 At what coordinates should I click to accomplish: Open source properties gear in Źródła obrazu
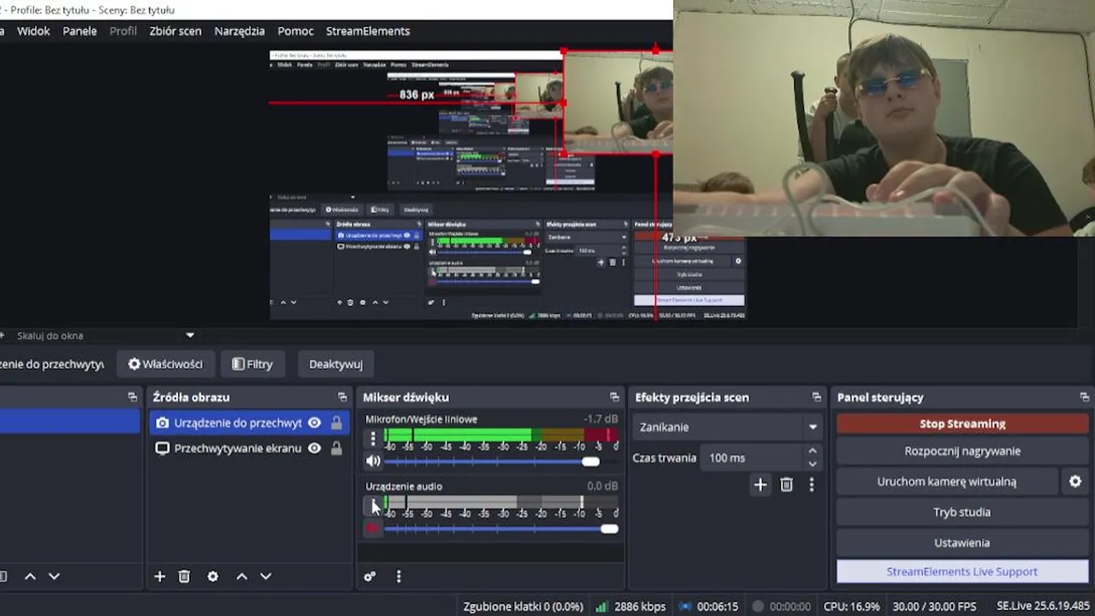(212, 577)
